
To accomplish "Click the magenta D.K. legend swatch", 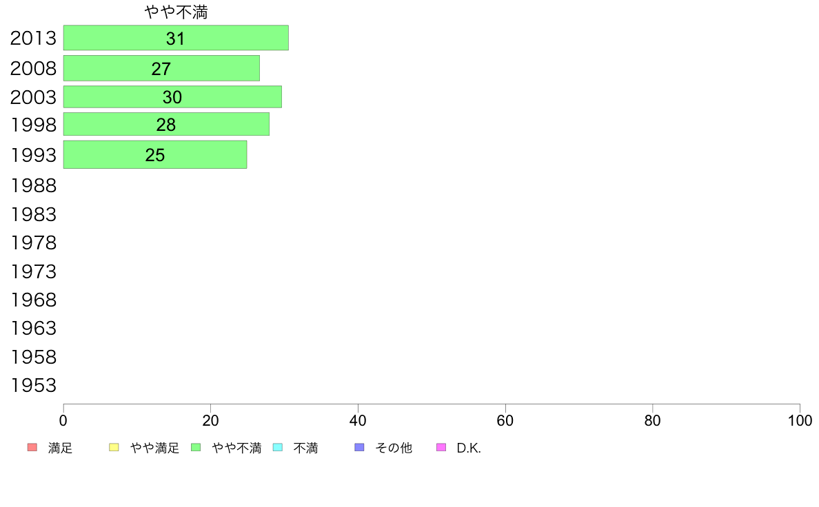I will [x=441, y=448].
